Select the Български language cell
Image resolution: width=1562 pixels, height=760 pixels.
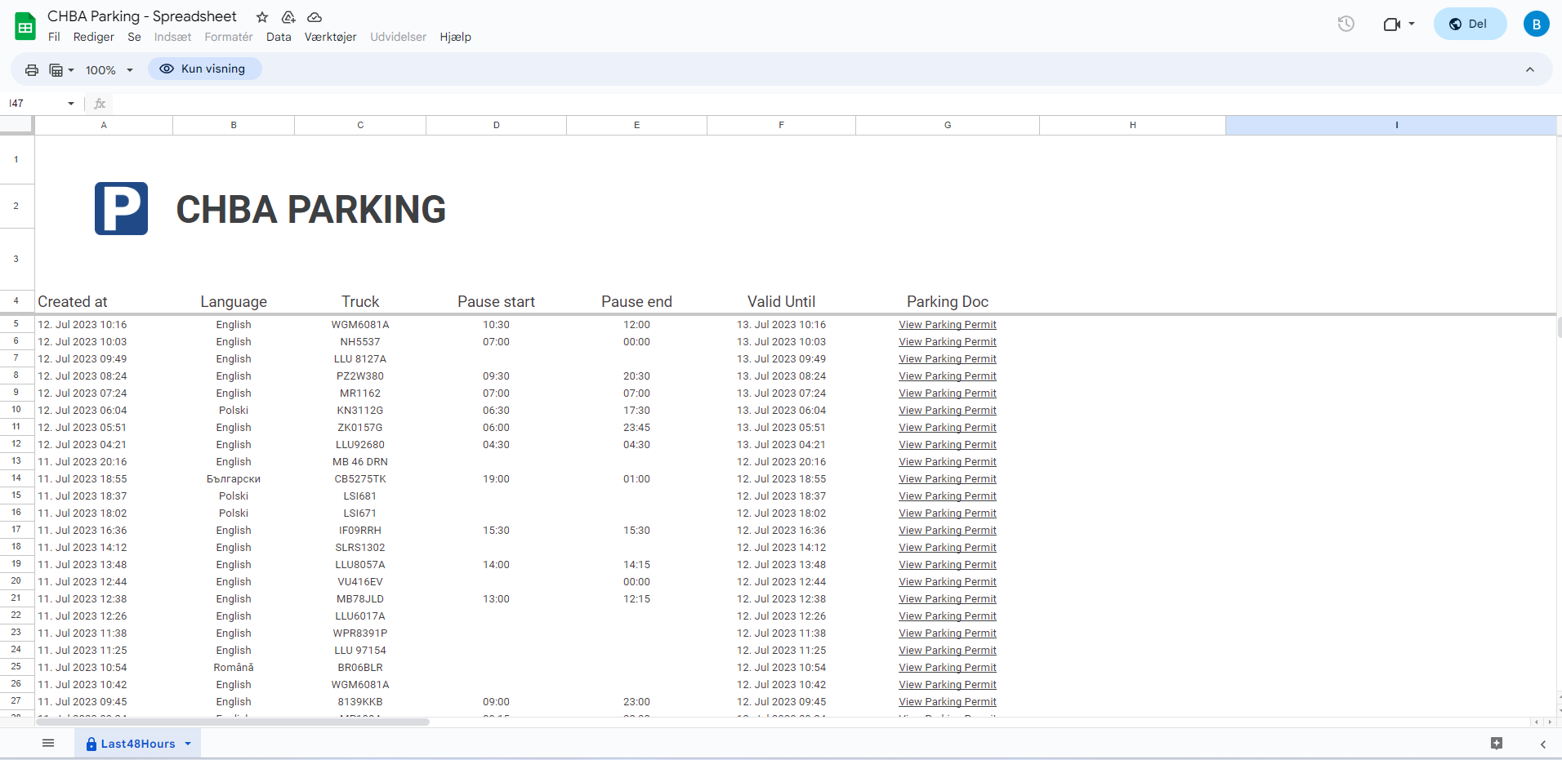point(234,479)
